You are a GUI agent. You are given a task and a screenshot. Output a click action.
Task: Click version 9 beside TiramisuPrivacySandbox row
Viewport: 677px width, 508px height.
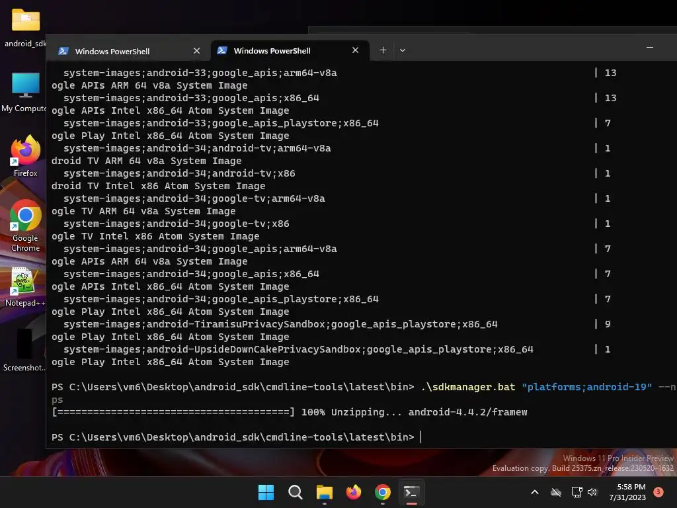(x=608, y=324)
